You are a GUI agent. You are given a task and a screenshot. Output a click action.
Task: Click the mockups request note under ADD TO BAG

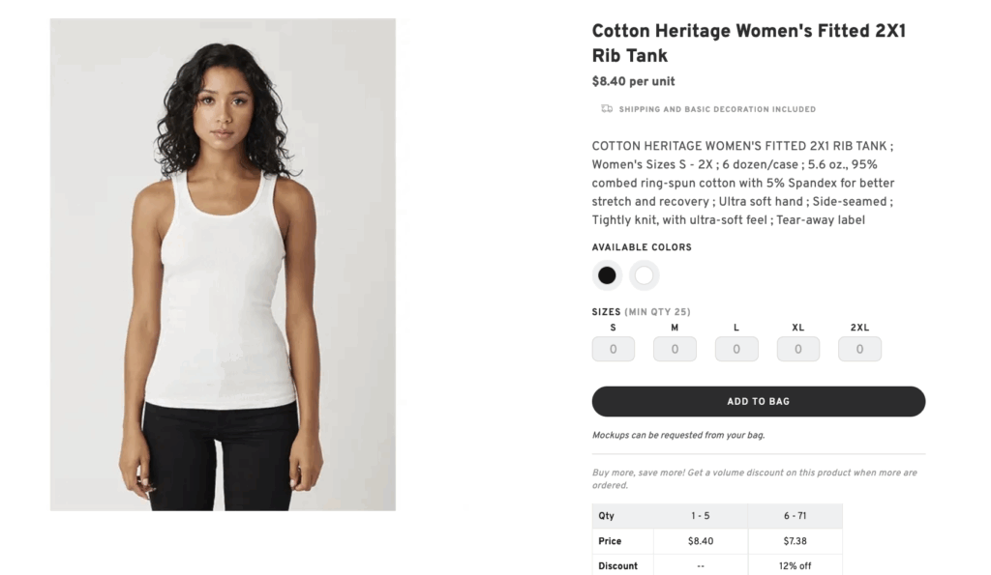pos(676,435)
